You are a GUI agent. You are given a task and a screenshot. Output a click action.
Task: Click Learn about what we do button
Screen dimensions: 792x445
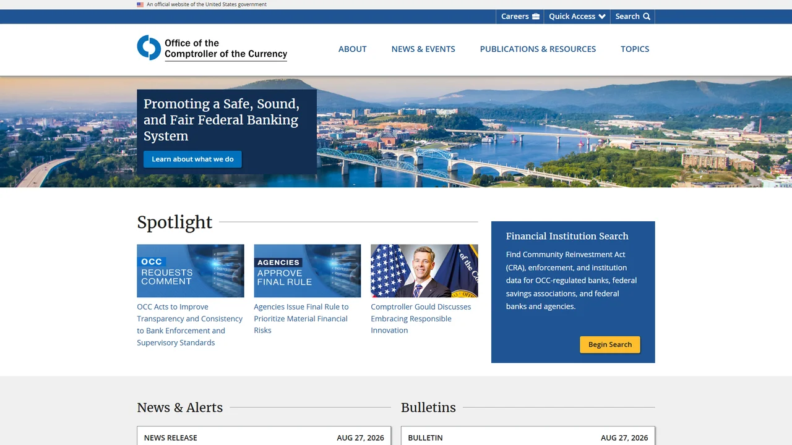point(192,159)
